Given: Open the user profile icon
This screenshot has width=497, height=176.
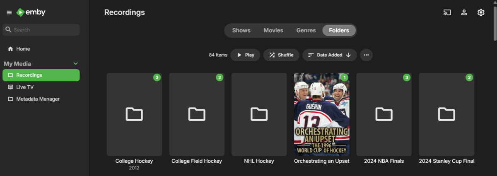Looking at the screenshot, I should pyautogui.click(x=464, y=12).
